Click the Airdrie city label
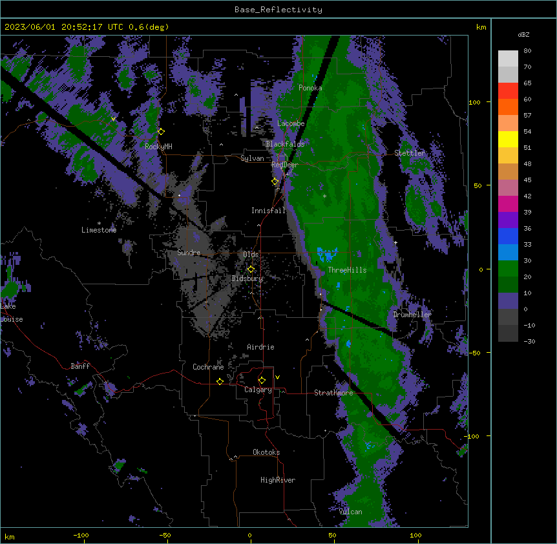Viewport: 557px width, 544px height. [260, 347]
